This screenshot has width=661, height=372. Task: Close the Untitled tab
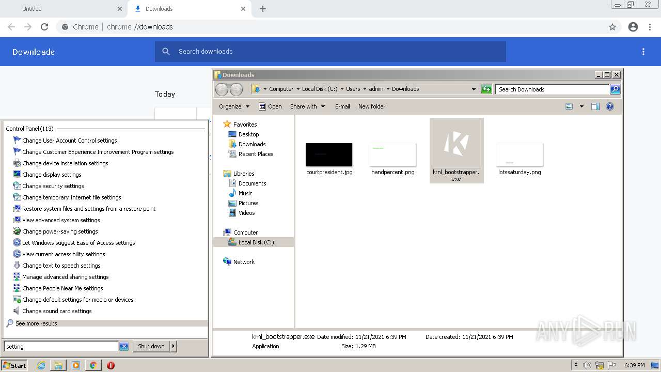[120, 9]
